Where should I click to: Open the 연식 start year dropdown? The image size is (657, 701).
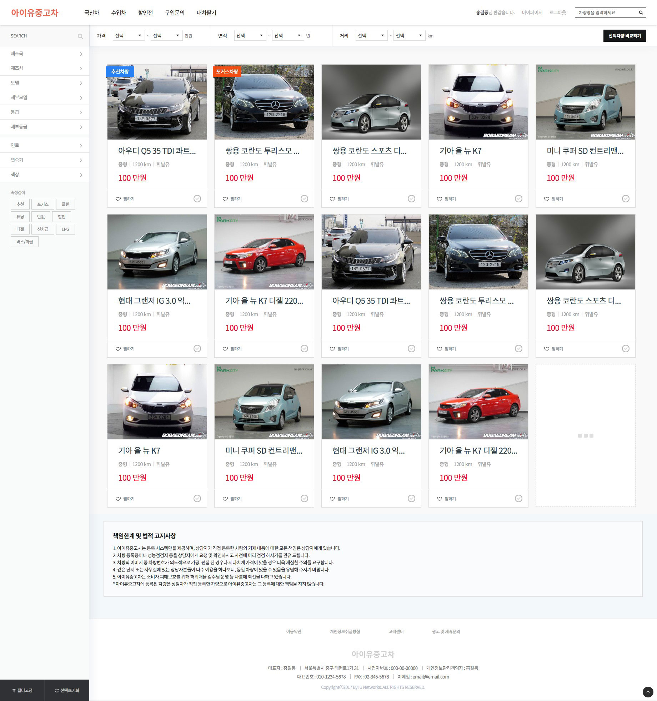(x=250, y=36)
